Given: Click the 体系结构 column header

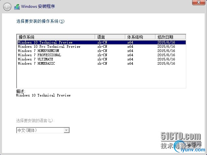Looking at the screenshot, I should click(140, 37).
